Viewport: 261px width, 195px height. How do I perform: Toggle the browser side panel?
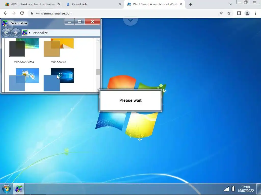(239, 13)
